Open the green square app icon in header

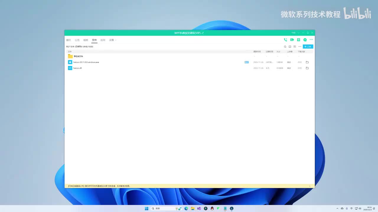click(299, 40)
